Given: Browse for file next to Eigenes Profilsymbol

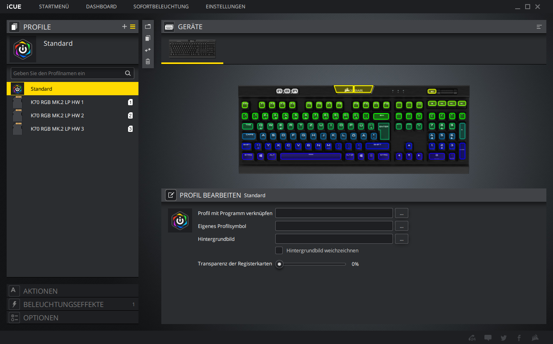Looking at the screenshot, I should (402, 226).
